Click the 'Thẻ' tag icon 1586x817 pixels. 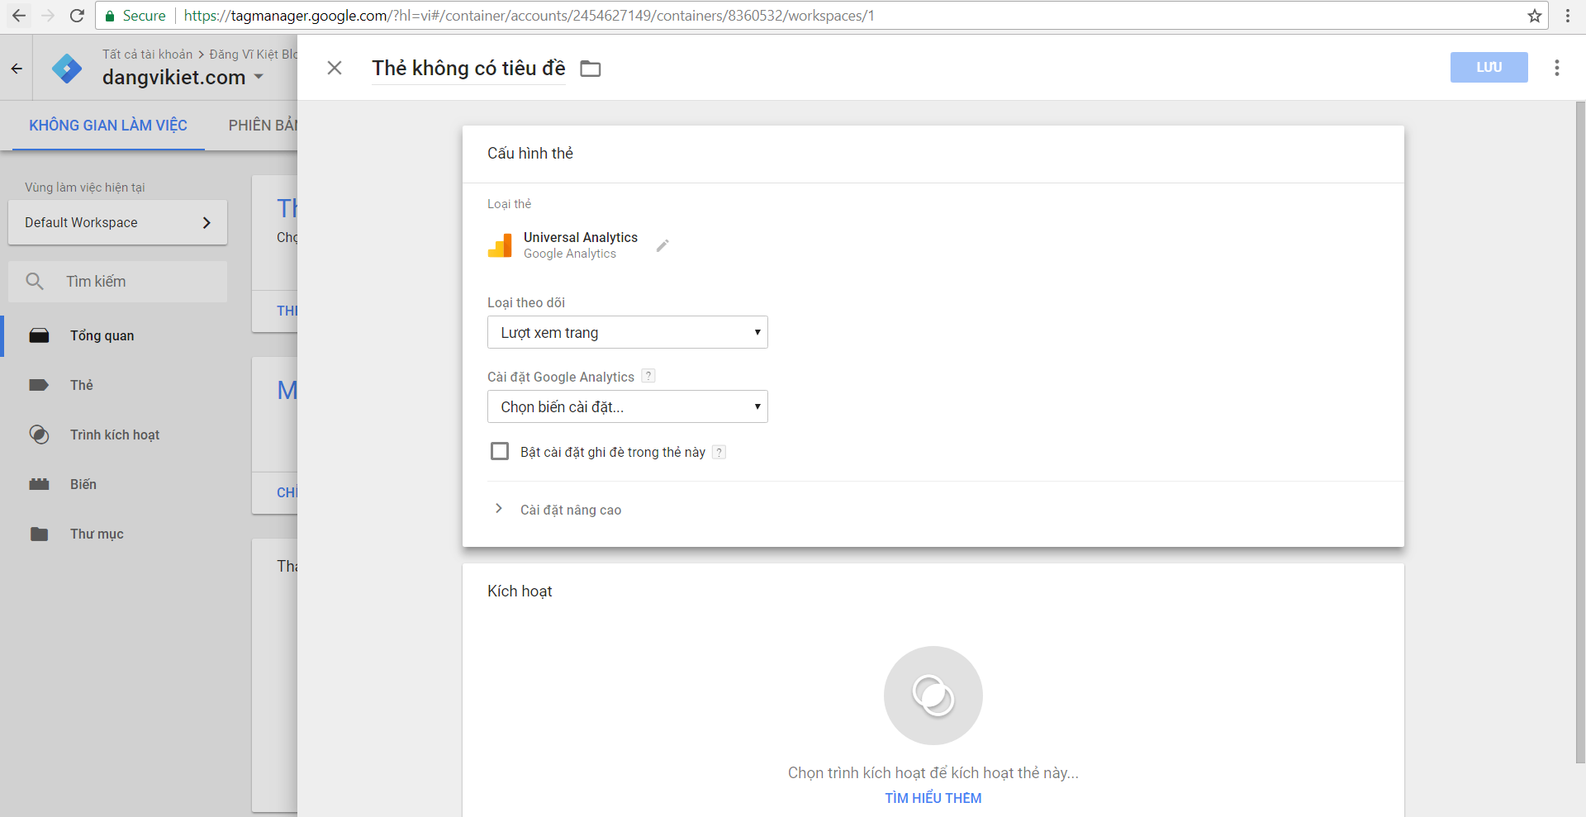[x=39, y=385]
